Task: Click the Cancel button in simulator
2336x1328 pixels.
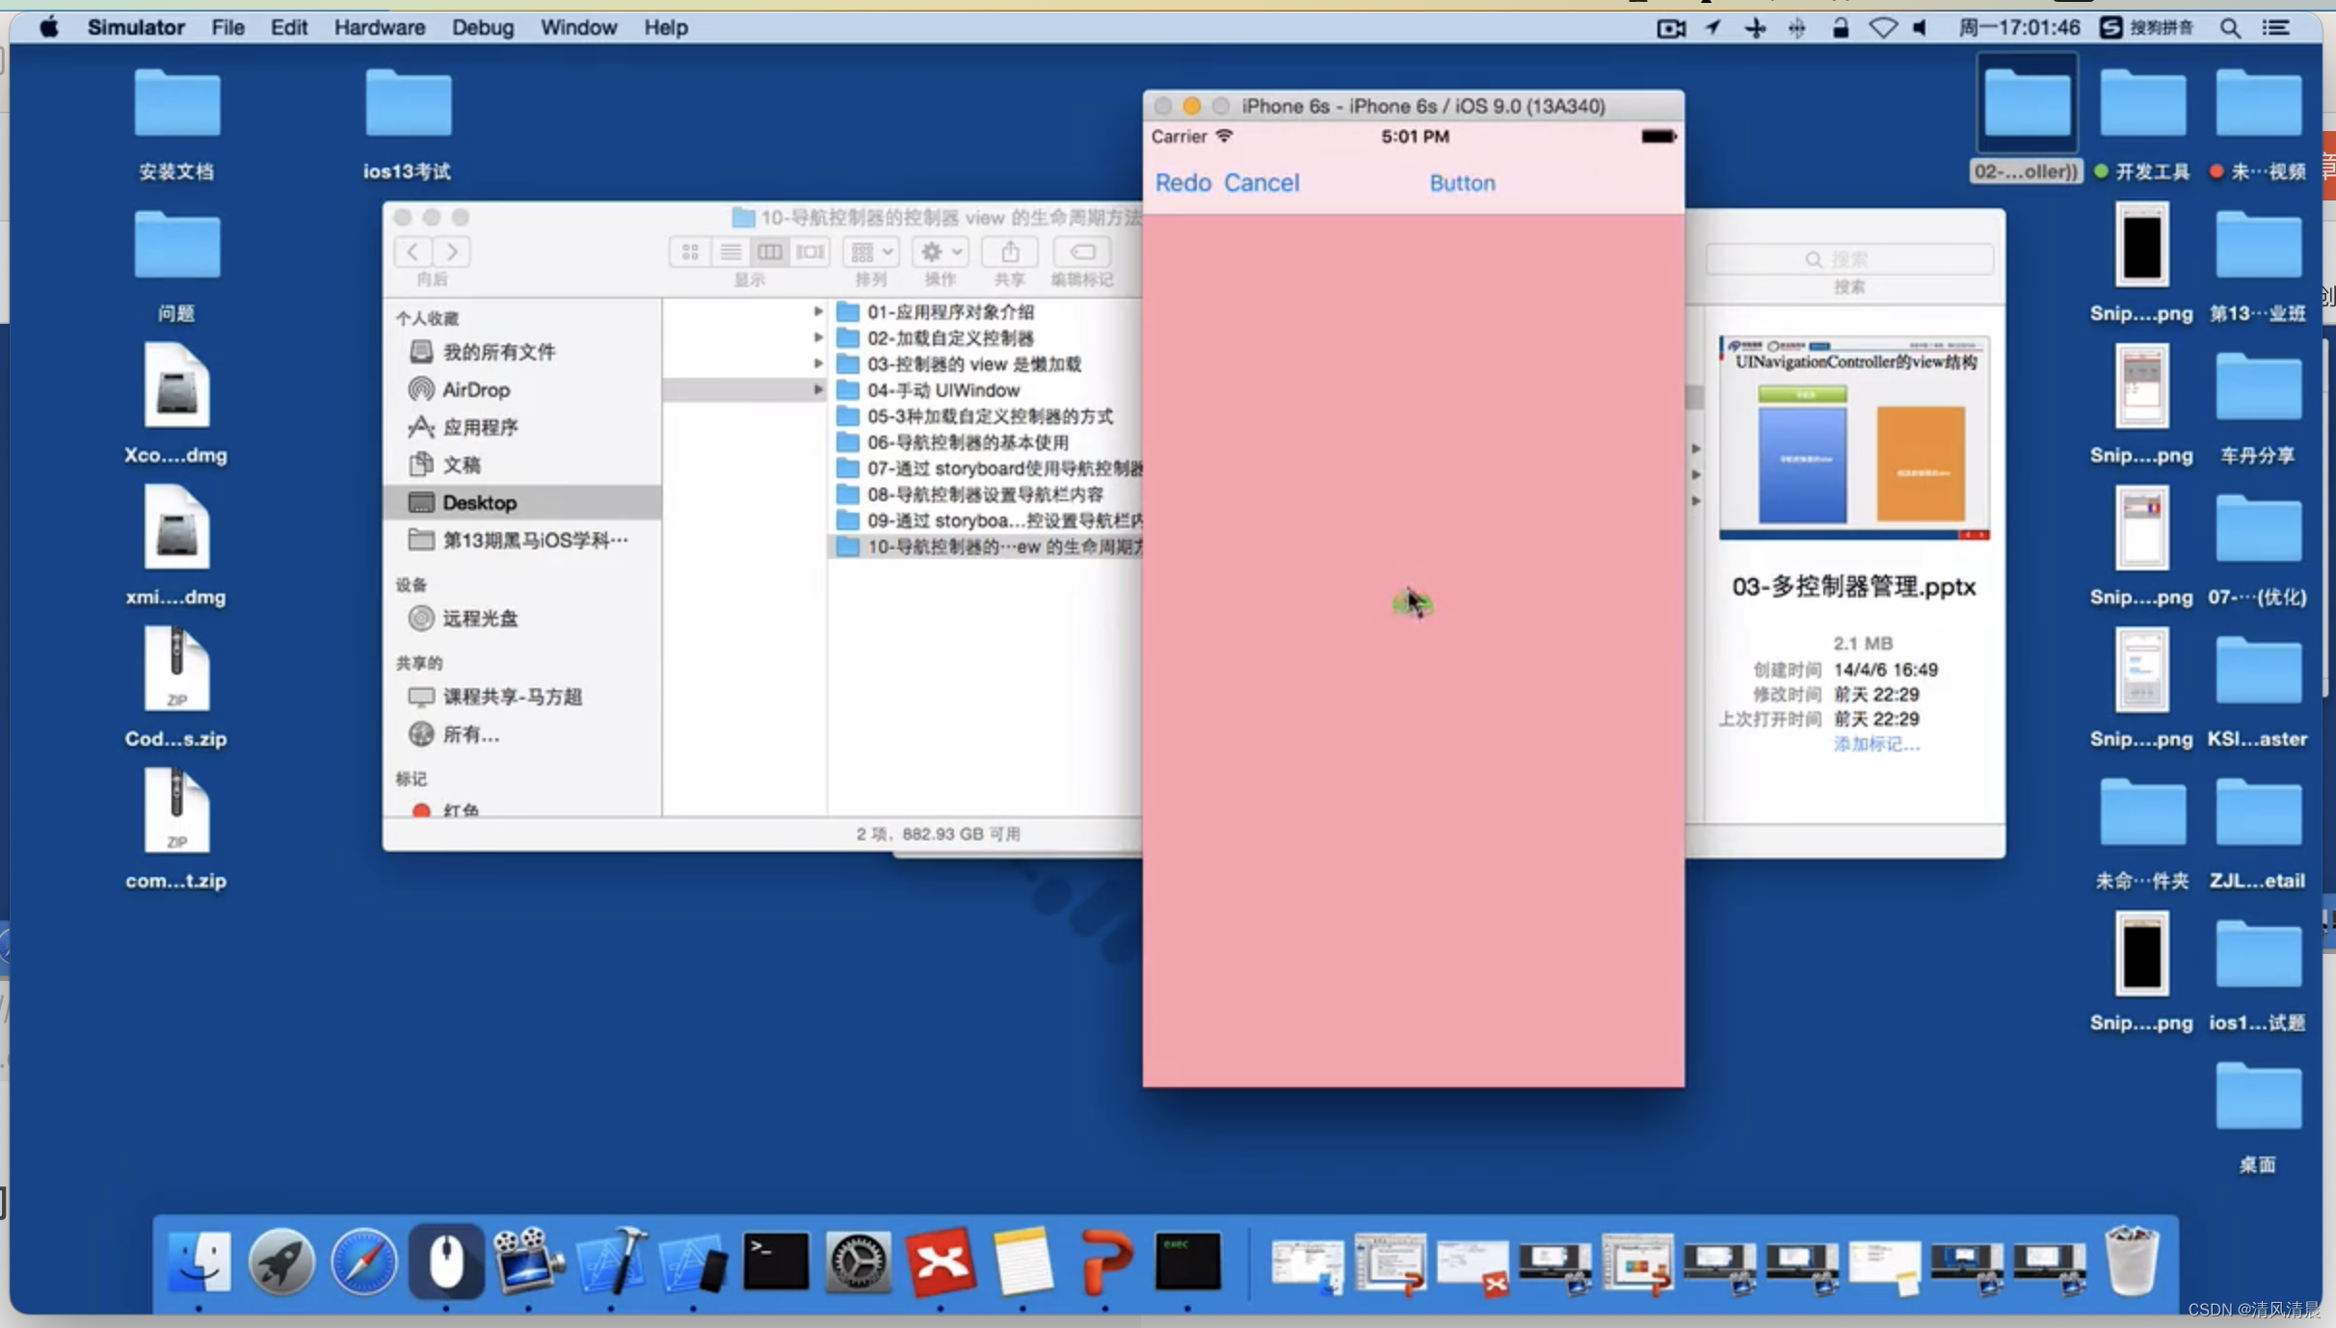Action: pos(1262,183)
